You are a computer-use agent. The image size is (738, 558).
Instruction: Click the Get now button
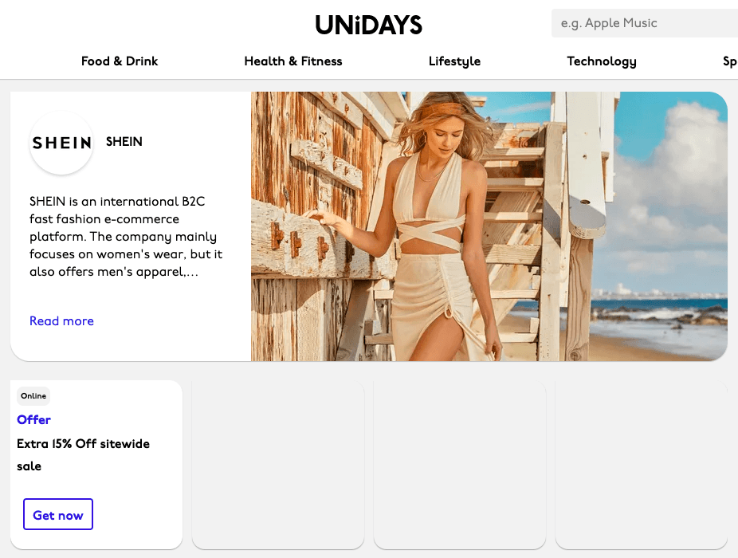coord(58,514)
